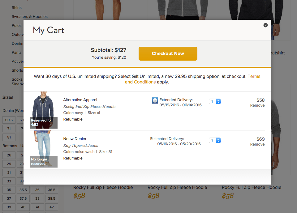Select size 35 filter

coord(9,190)
